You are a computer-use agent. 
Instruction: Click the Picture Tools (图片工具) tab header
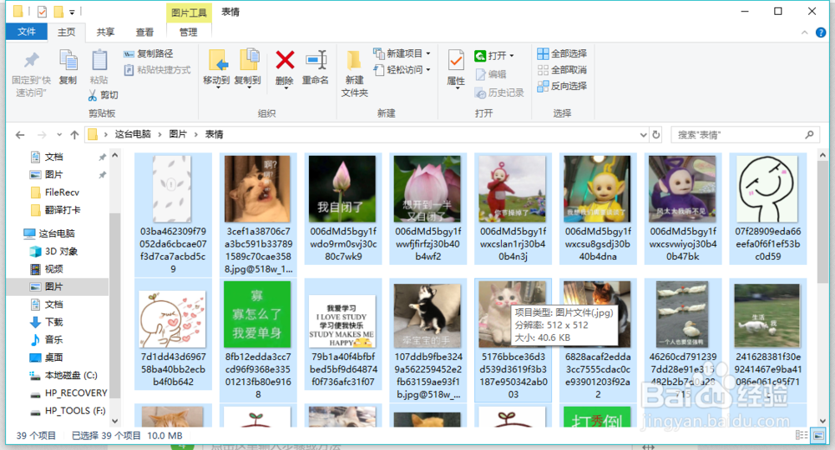[x=189, y=12]
